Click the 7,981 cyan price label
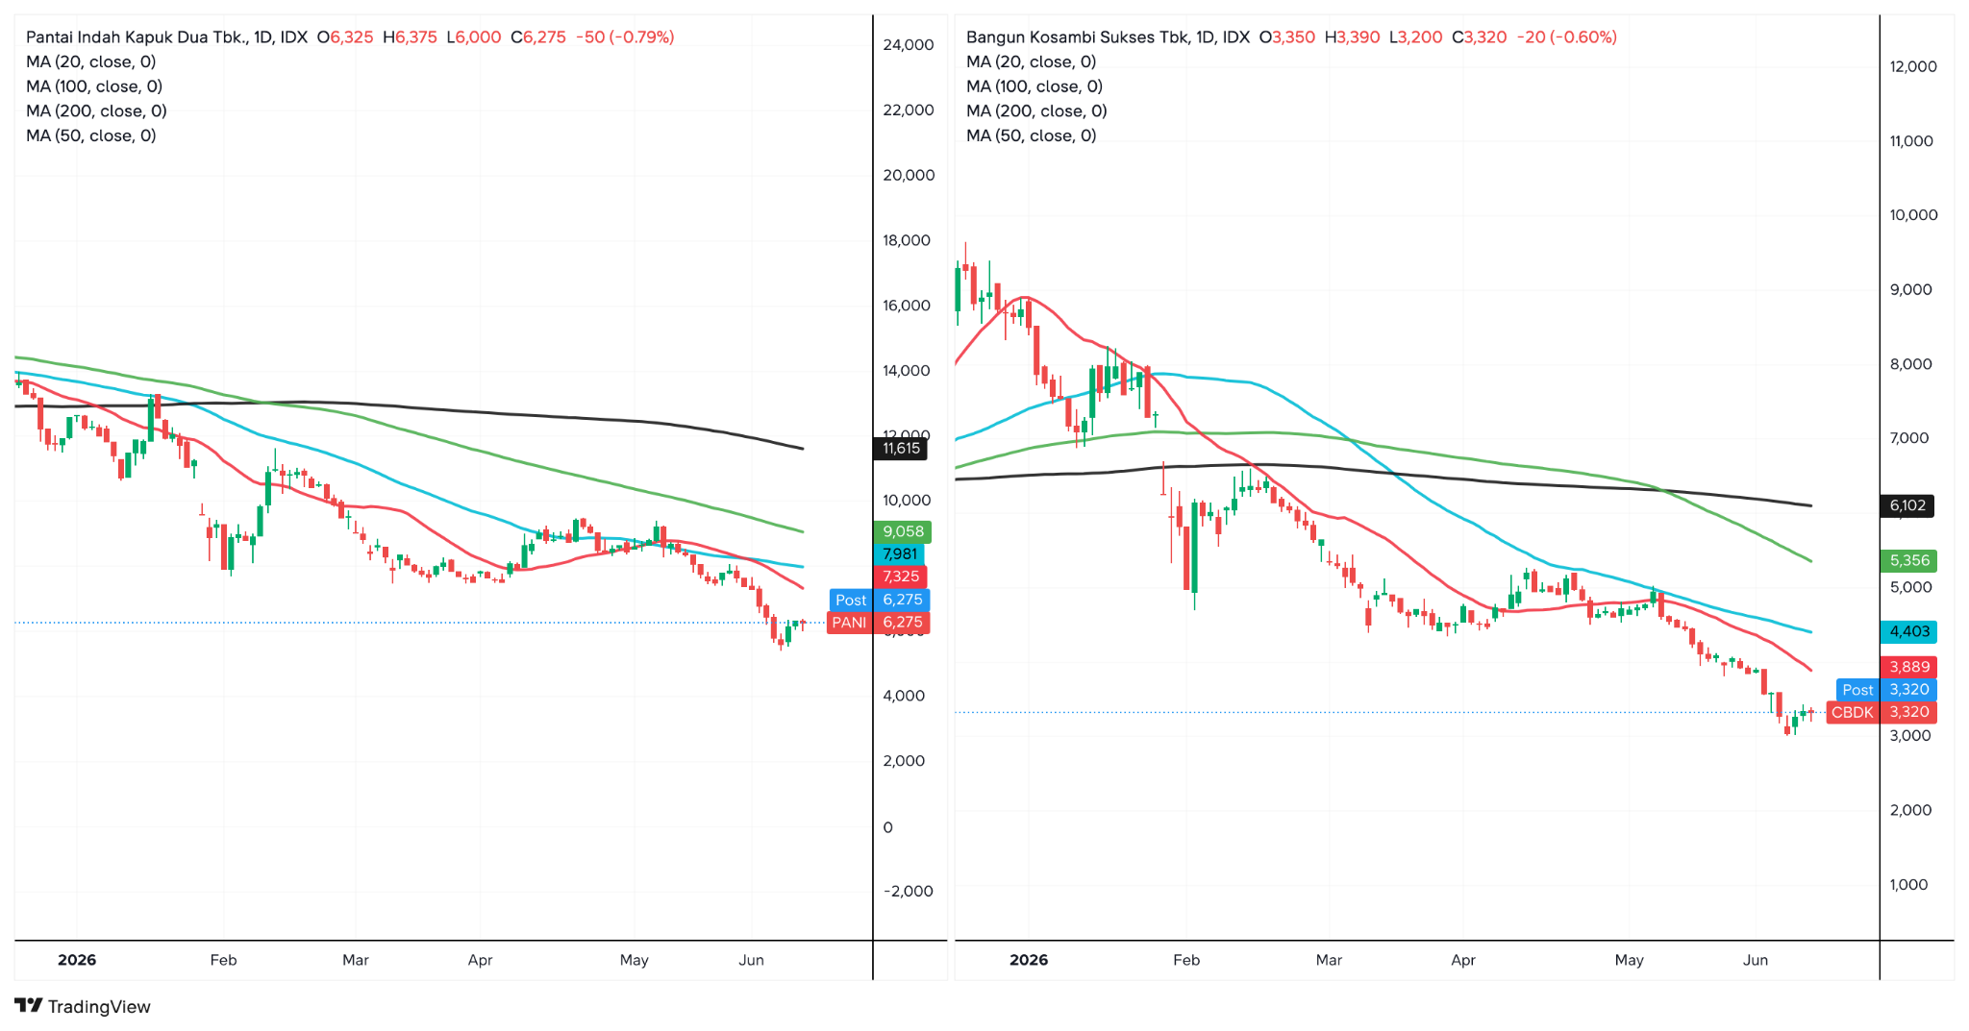This screenshot has height=1031, width=1969. [900, 554]
